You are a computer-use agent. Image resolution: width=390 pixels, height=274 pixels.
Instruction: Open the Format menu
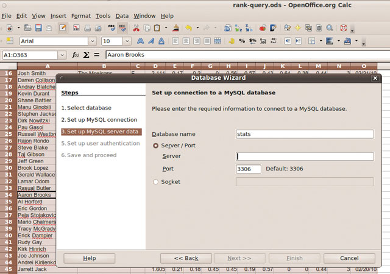81,16
